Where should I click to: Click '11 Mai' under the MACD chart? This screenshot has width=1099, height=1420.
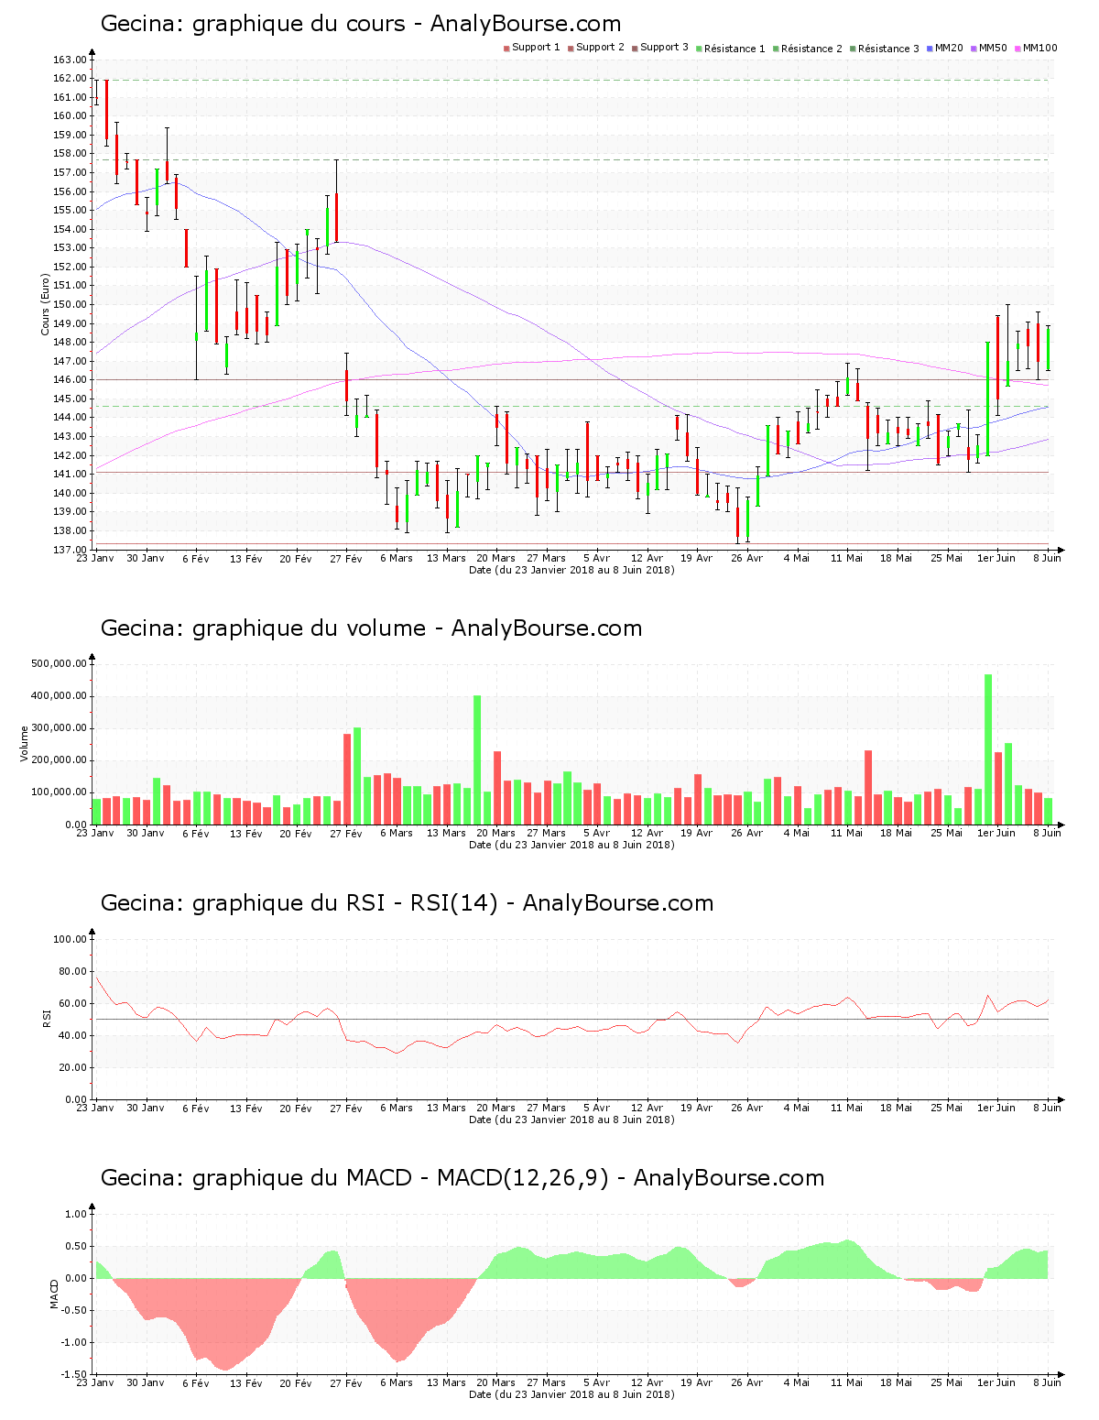click(x=847, y=1382)
